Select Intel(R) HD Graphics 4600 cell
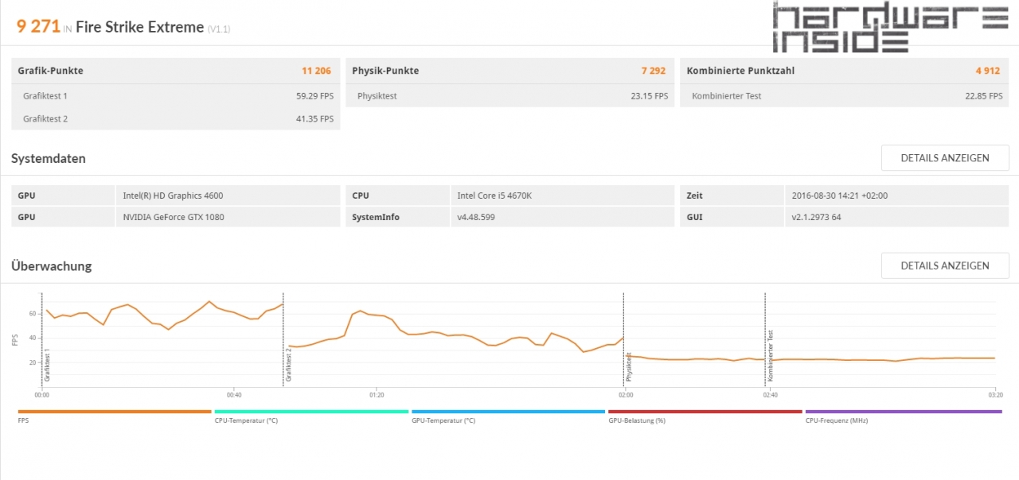The height and width of the screenshot is (480, 1019). click(x=227, y=195)
